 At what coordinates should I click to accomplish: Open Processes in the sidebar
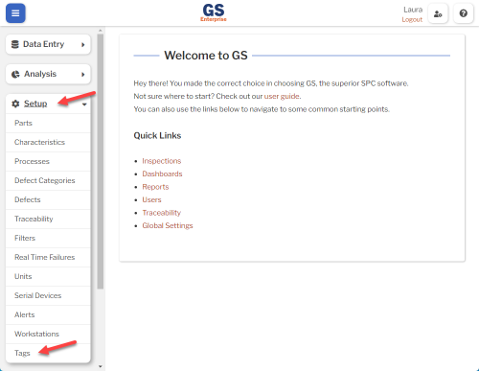[48, 161]
